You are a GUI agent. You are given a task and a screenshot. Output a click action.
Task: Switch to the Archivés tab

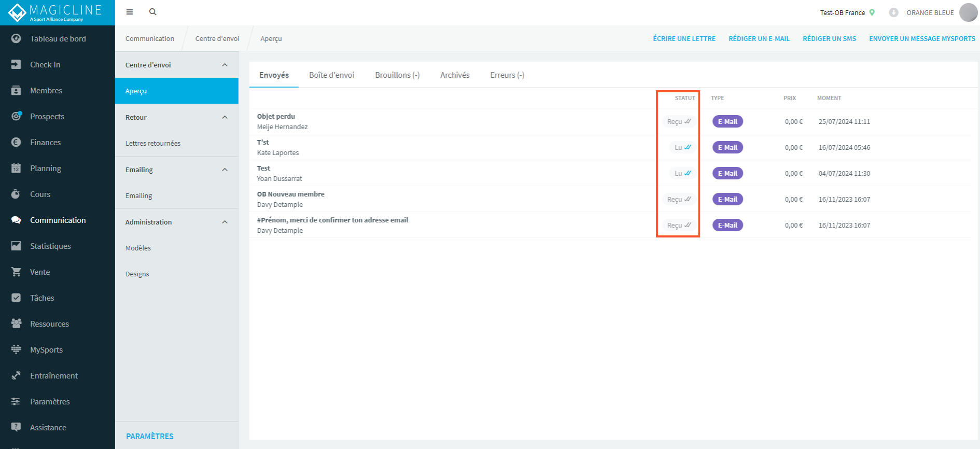click(455, 75)
